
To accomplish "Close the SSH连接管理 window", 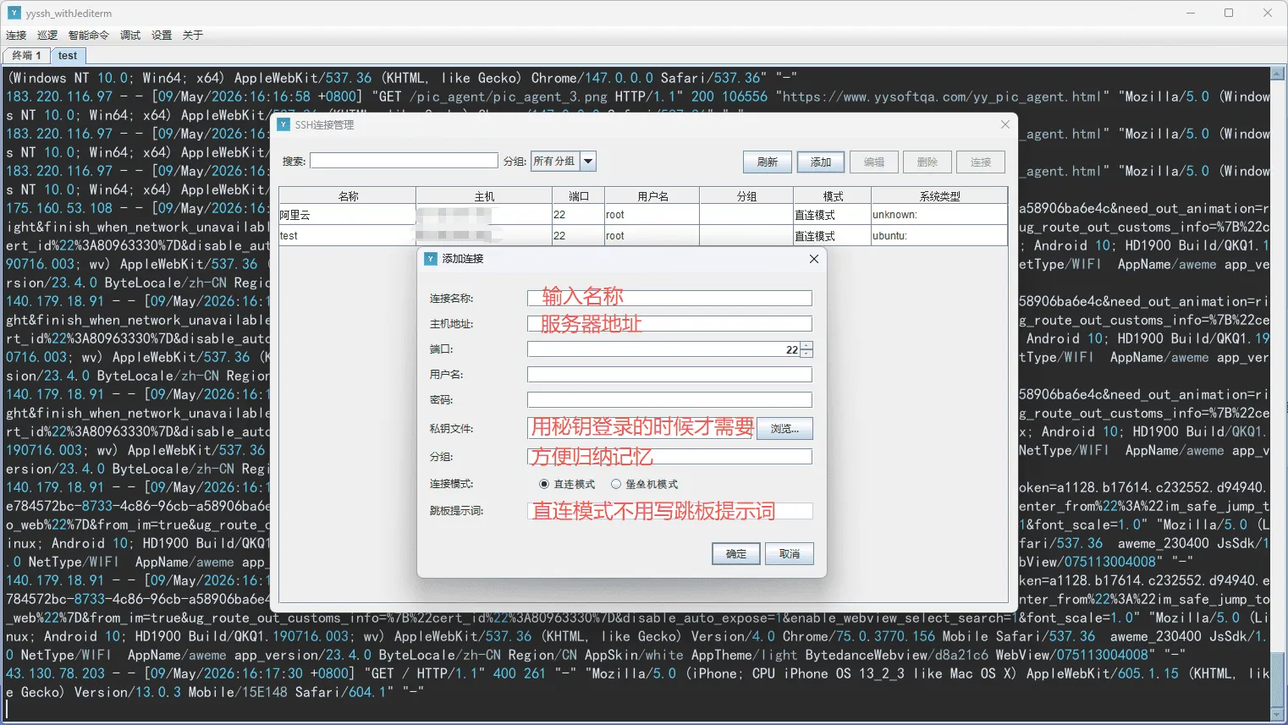I will (x=1005, y=124).
